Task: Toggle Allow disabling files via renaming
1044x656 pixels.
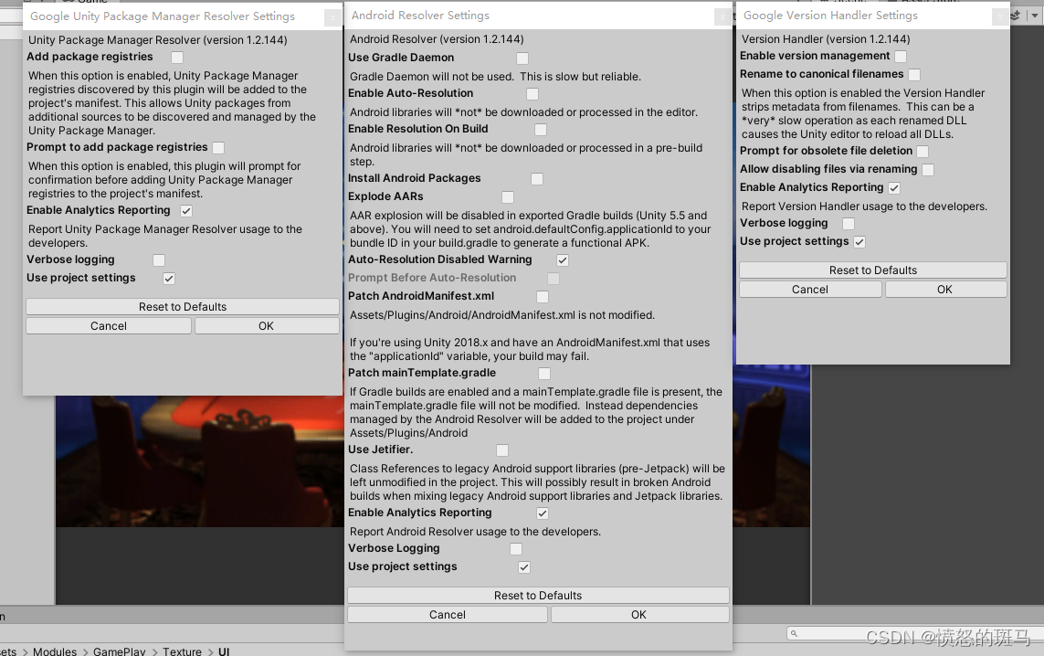Action: point(928,170)
